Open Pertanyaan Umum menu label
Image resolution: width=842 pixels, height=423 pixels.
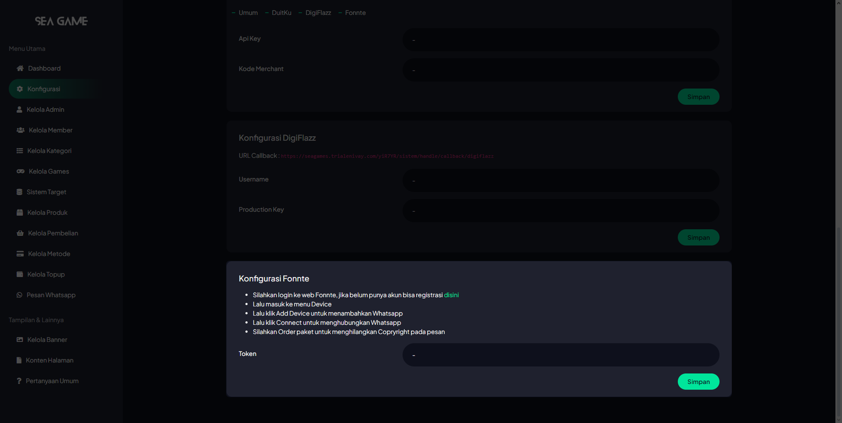pos(52,381)
